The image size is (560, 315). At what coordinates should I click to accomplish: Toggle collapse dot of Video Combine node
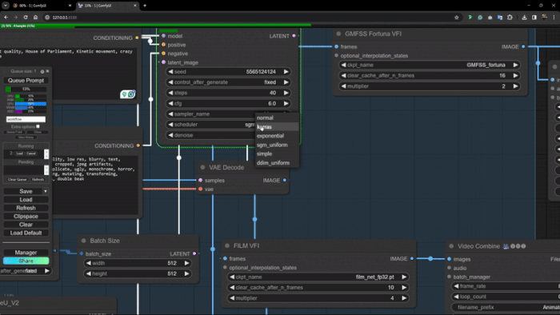451,246
